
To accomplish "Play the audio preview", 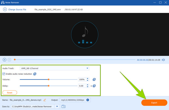I will (5, 60).
